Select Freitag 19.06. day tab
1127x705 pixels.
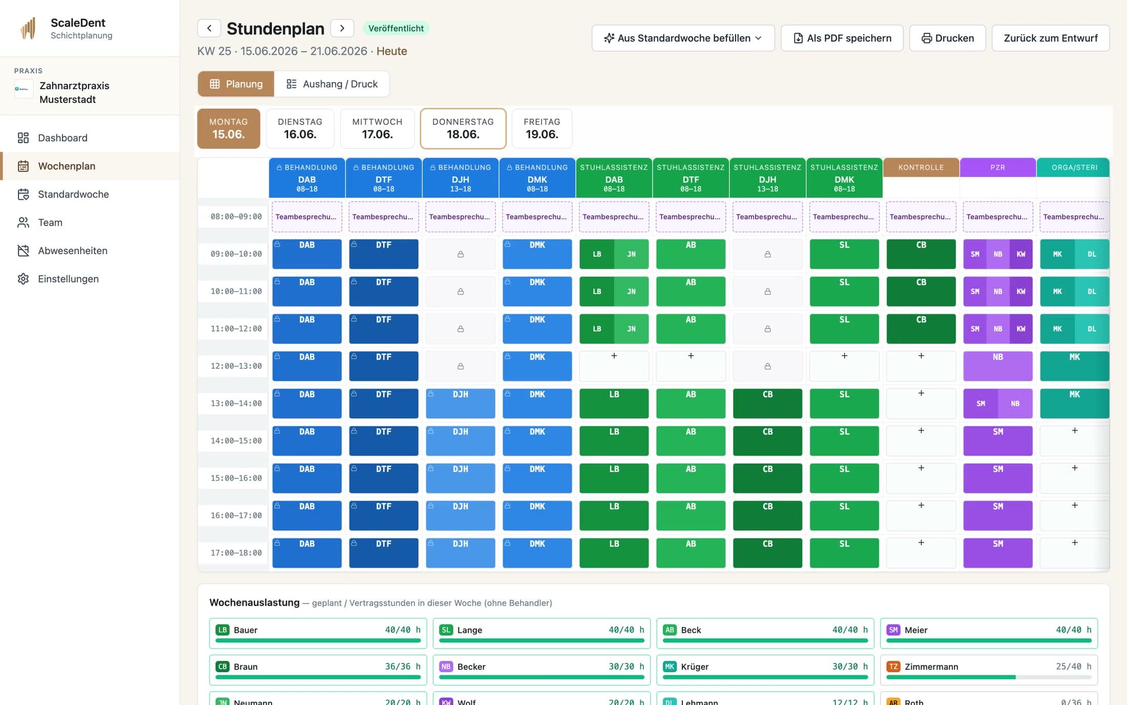(542, 129)
